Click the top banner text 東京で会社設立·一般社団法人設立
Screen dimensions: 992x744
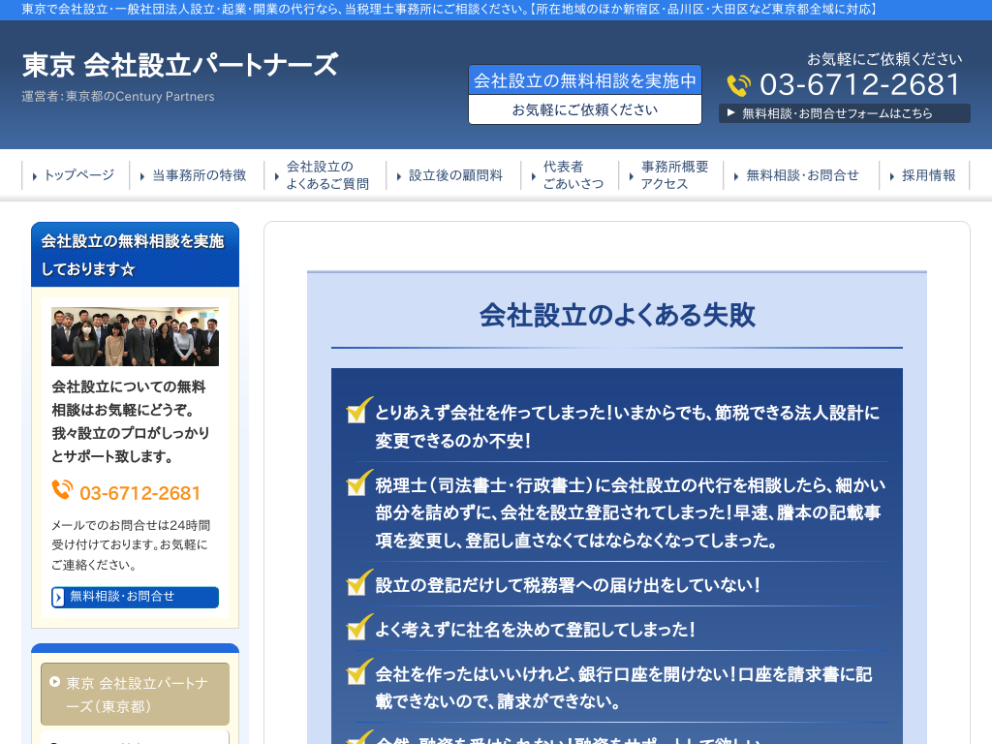pos(449,10)
